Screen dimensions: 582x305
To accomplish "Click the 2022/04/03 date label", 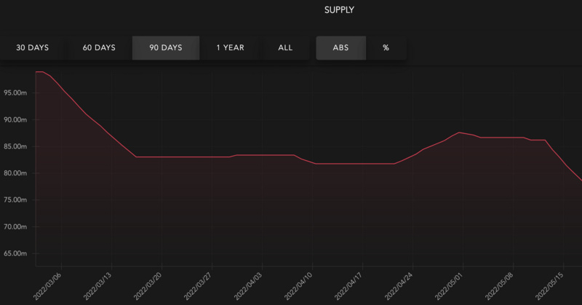I will tap(248, 286).
